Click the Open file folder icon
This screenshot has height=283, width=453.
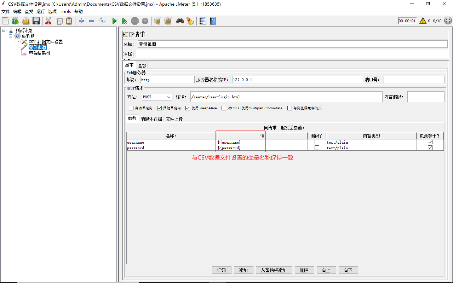click(x=26, y=21)
